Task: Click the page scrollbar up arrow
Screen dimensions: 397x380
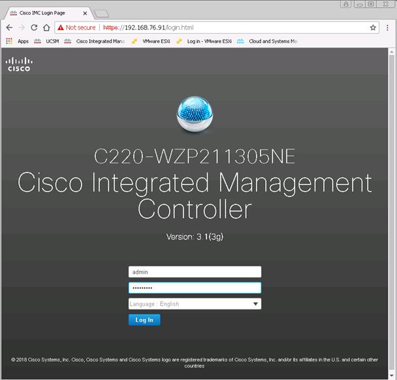Action: [x=391, y=52]
